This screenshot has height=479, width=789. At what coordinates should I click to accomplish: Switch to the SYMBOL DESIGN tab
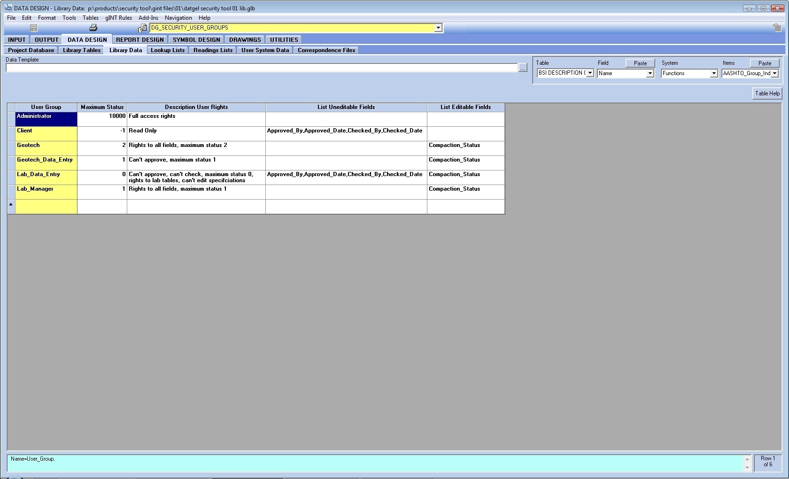click(x=196, y=40)
